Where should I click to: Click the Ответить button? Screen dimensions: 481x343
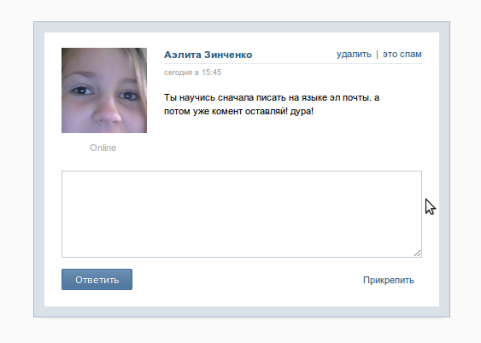click(x=97, y=279)
